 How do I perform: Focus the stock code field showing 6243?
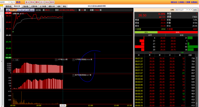coord(4,2)
